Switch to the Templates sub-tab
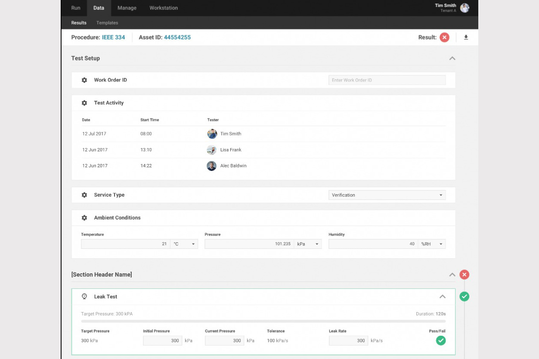The height and width of the screenshot is (359, 539). pos(107,23)
